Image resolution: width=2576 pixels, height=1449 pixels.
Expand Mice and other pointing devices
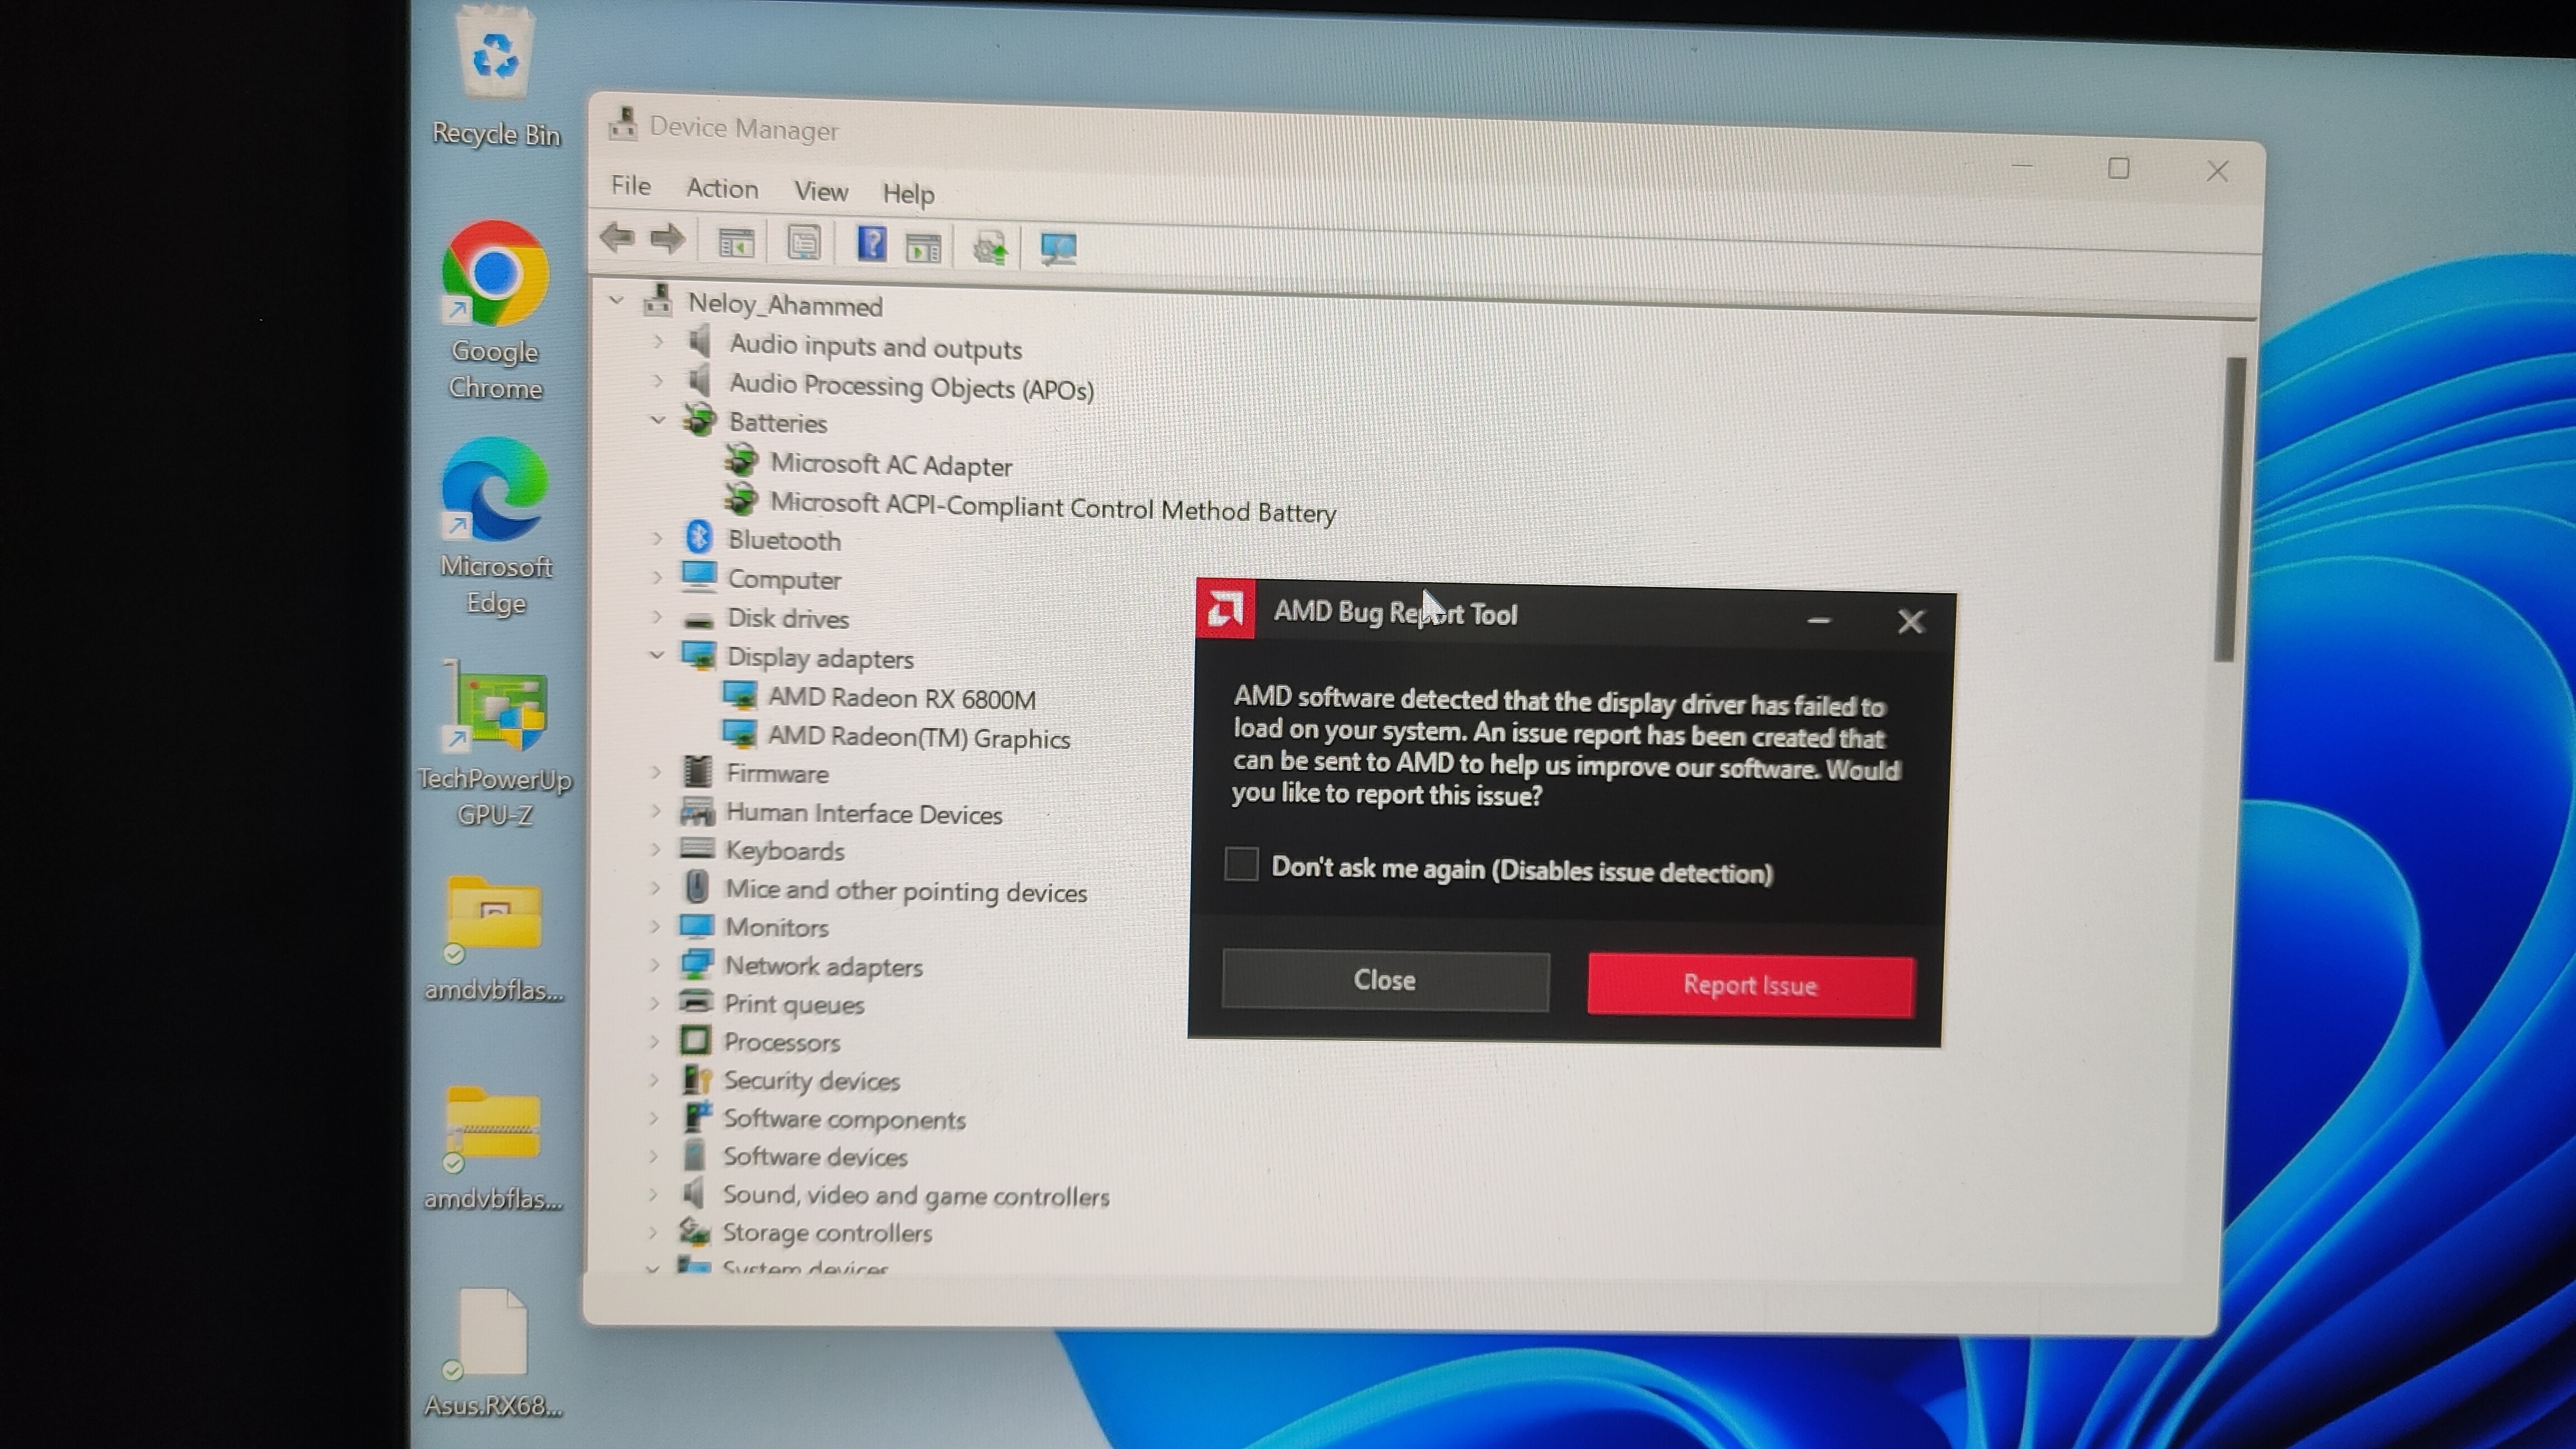pyautogui.click(x=656, y=887)
